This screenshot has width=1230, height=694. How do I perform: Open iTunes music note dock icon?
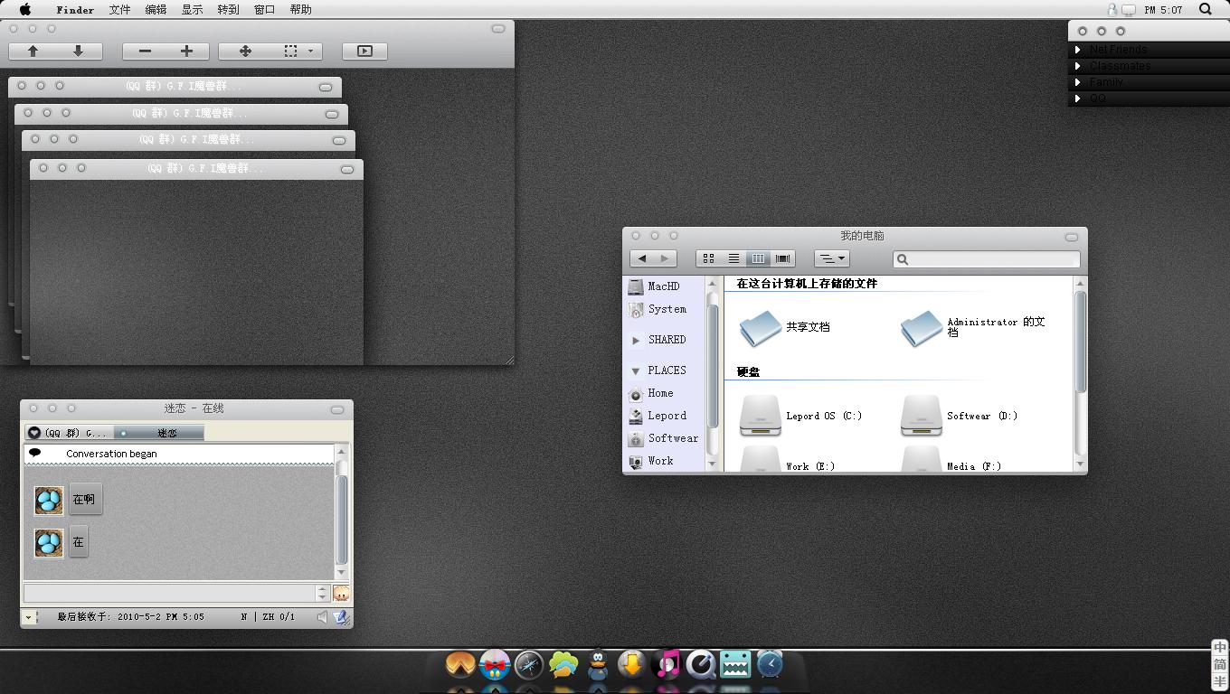coord(667,665)
